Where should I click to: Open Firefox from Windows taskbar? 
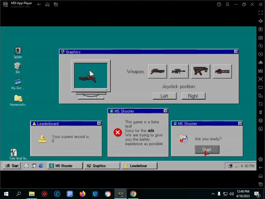83,194
